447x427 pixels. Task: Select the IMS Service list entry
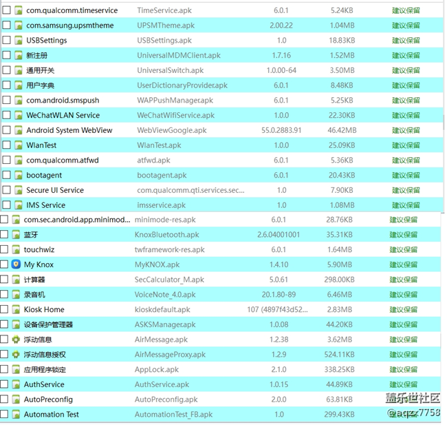coord(46,205)
